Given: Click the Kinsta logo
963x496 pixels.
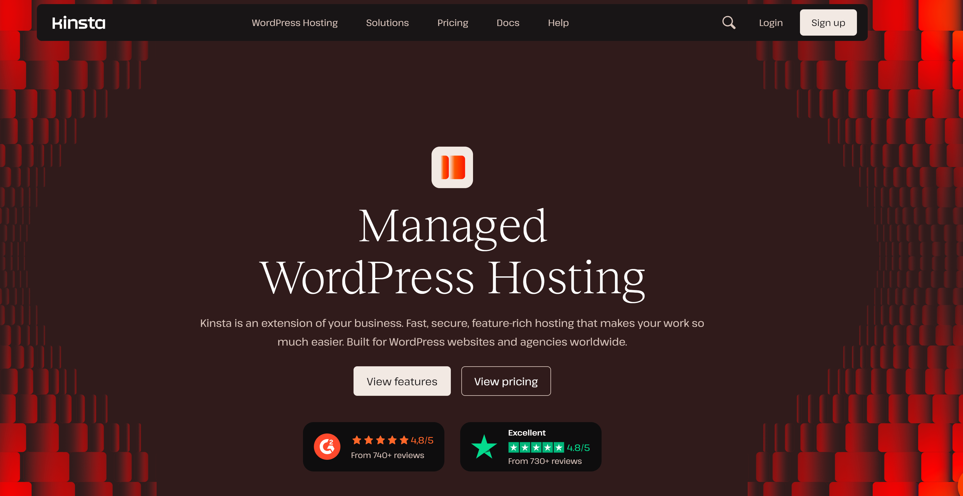Looking at the screenshot, I should pos(79,23).
